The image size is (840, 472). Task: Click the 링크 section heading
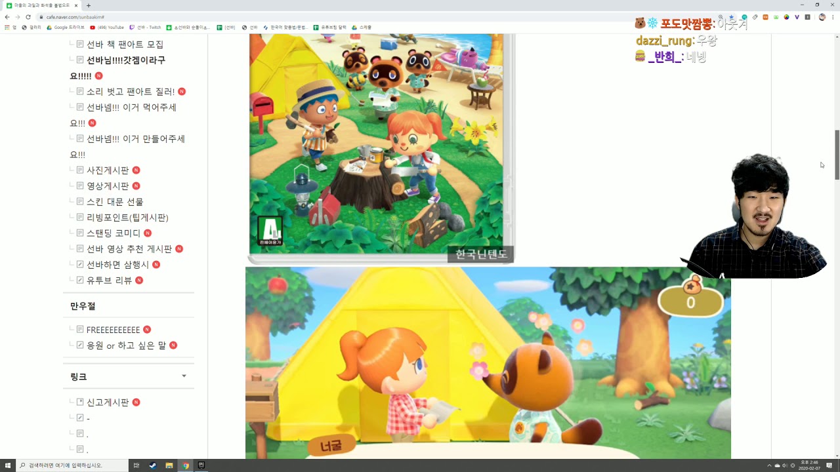pos(78,377)
